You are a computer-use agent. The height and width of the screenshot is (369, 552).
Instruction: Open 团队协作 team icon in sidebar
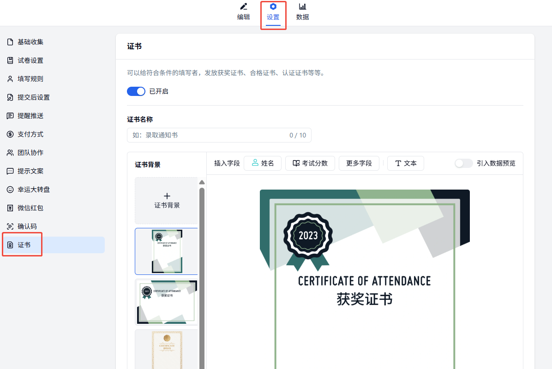tap(10, 153)
